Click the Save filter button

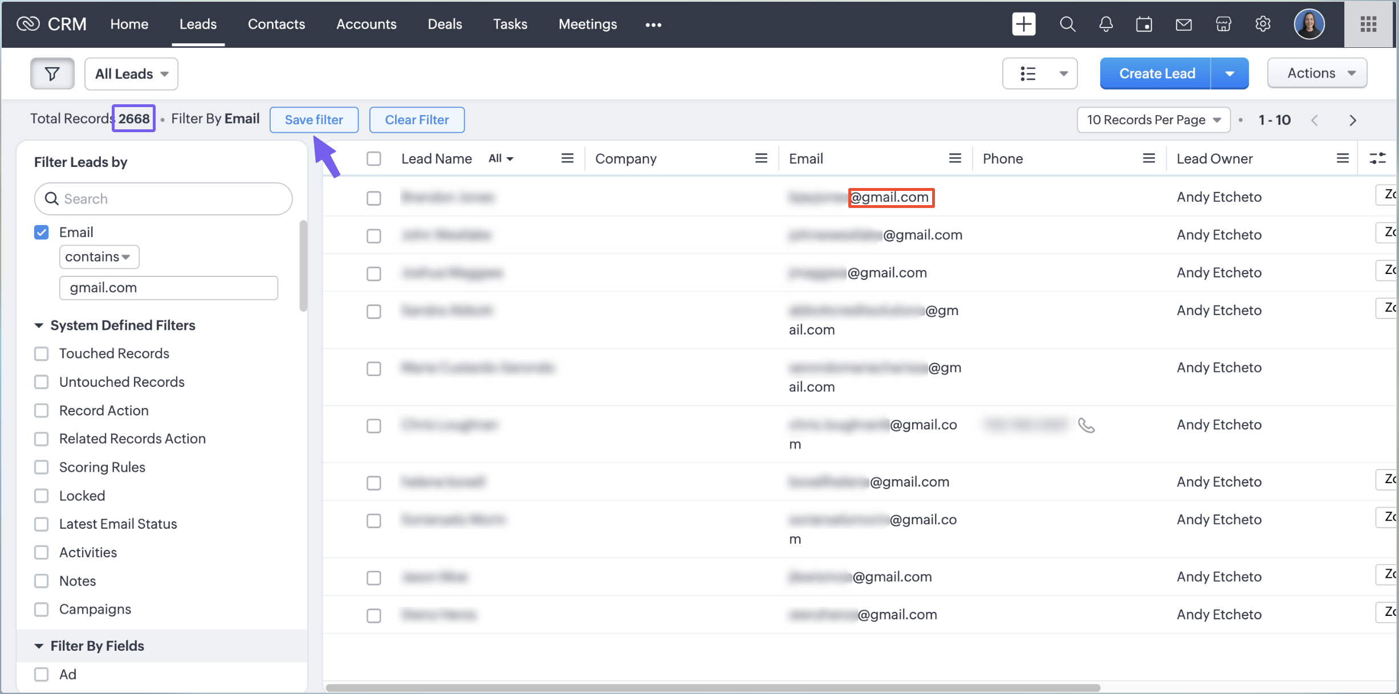pos(314,120)
